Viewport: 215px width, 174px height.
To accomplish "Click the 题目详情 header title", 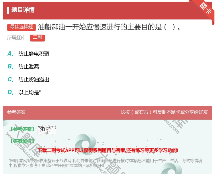I will [23, 10].
